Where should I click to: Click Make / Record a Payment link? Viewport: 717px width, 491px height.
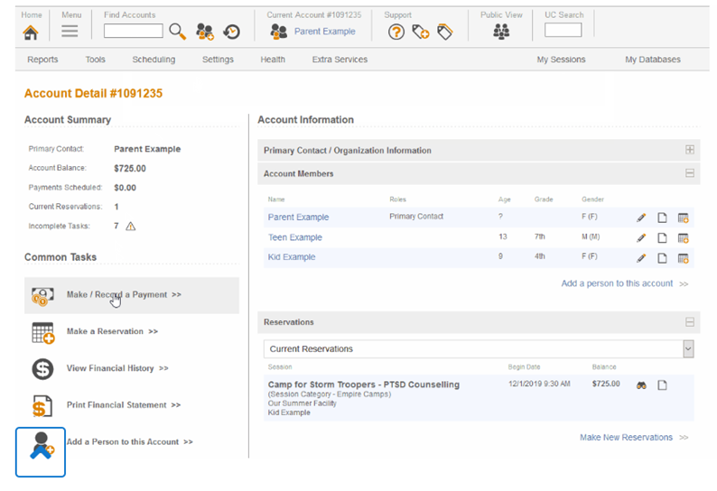(x=124, y=295)
